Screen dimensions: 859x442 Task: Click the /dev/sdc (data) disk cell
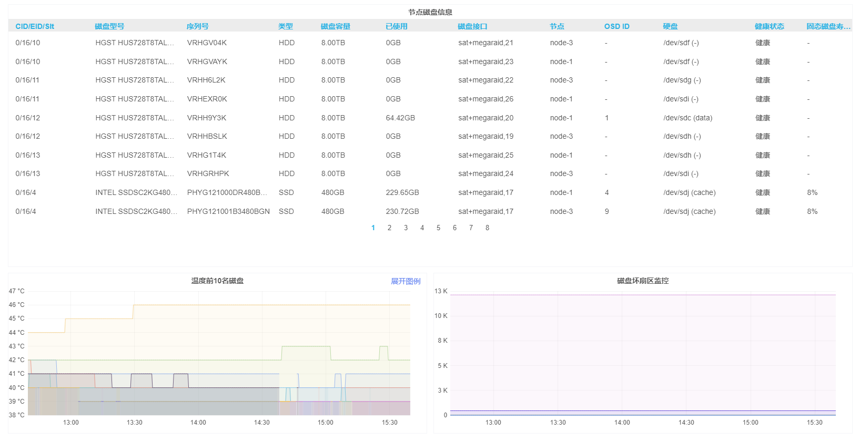tap(688, 118)
